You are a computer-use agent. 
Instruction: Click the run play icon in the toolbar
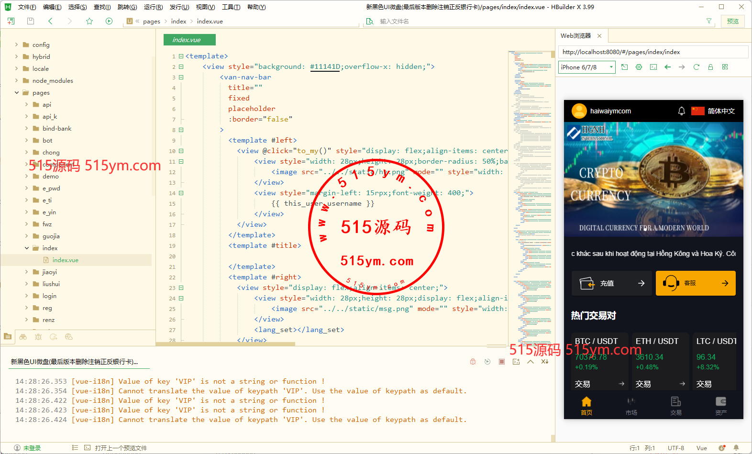pyautogui.click(x=109, y=21)
